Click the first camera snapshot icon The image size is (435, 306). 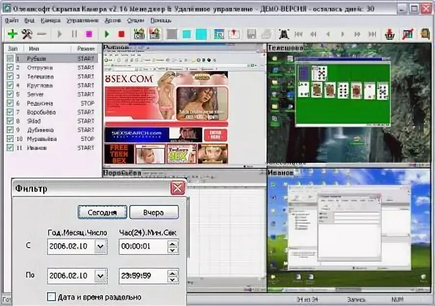(139, 34)
